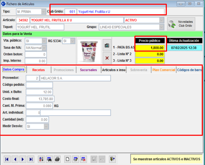Click the yogurt product thumbnail

coord(89,51)
